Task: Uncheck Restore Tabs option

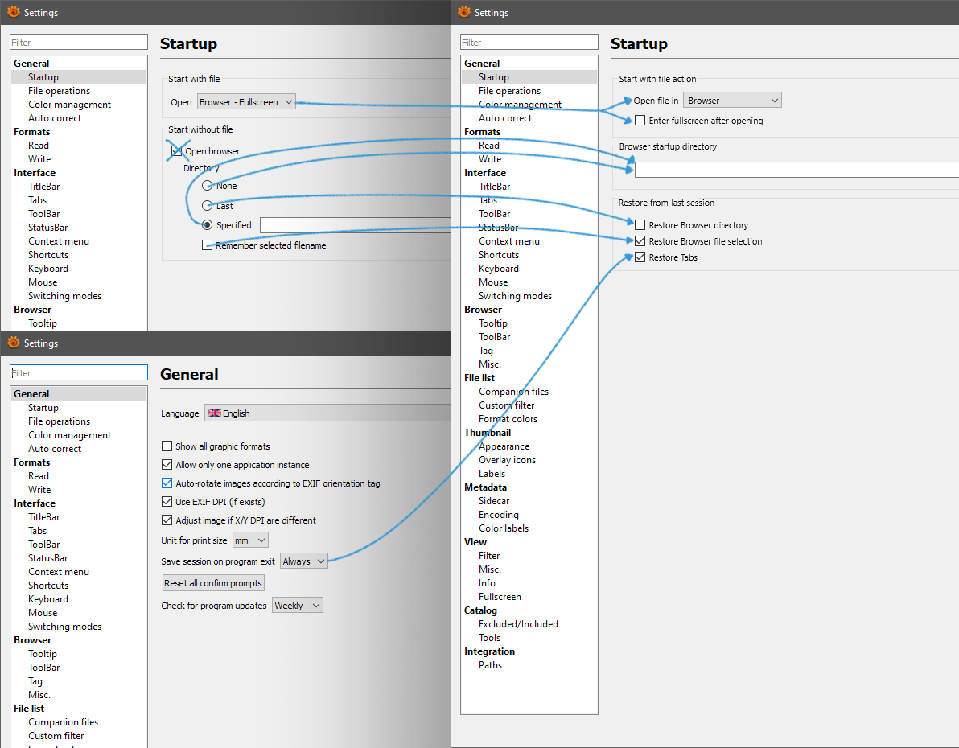Action: point(640,257)
